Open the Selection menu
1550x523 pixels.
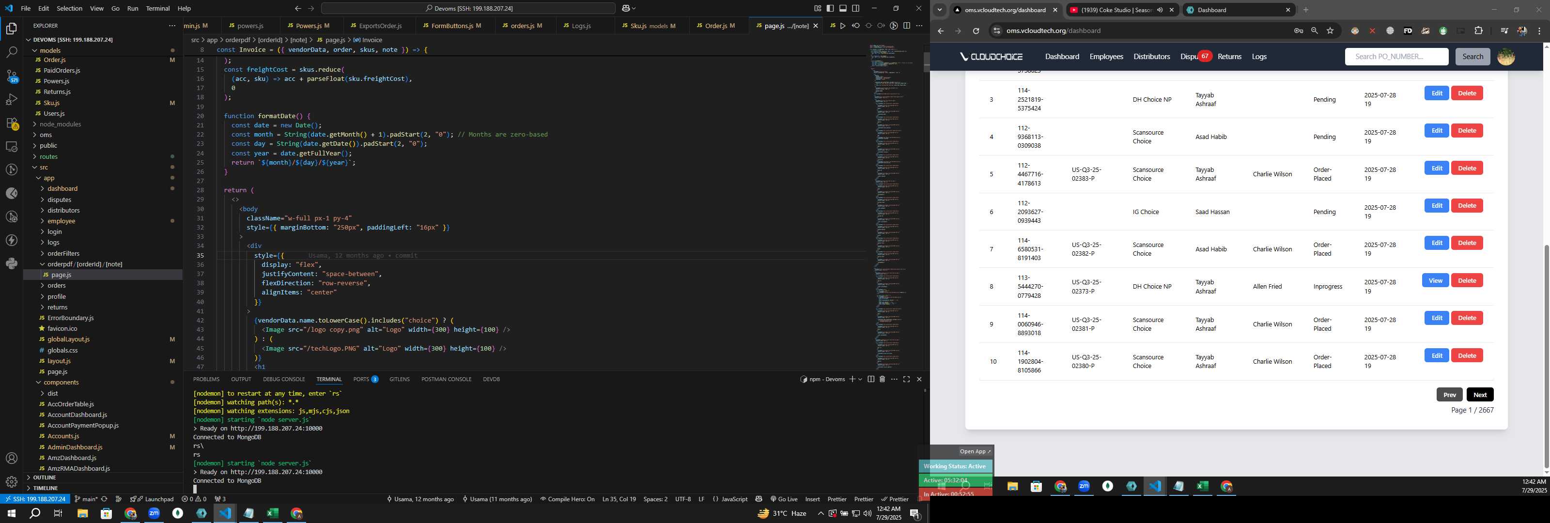[69, 8]
